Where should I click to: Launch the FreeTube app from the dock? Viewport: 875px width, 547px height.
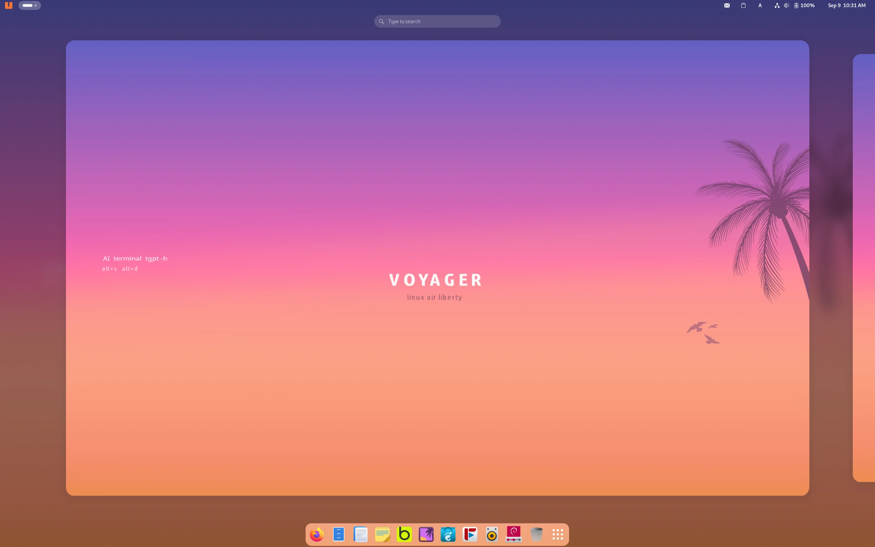[x=470, y=534]
